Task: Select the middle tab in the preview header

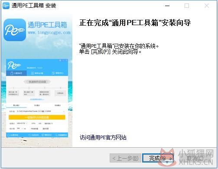Action: coord(37,73)
